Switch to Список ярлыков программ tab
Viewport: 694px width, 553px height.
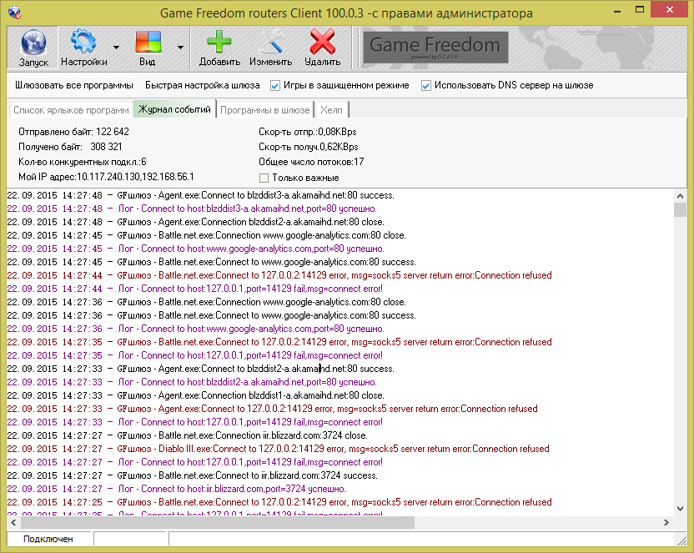pyautogui.click(x=71, y=110)
